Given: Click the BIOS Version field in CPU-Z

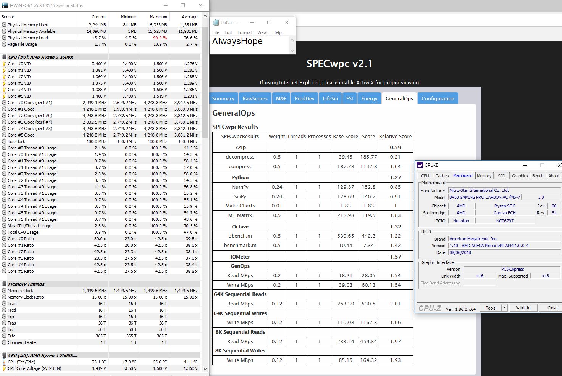Looking at the screenshot, I should [505, 246].
